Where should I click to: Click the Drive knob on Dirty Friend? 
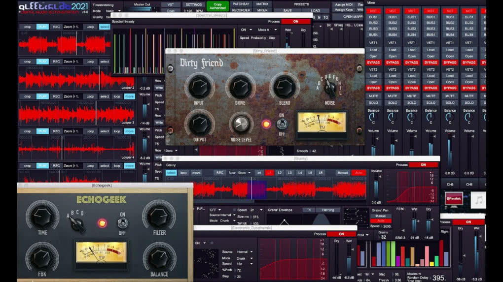(240, 87)
